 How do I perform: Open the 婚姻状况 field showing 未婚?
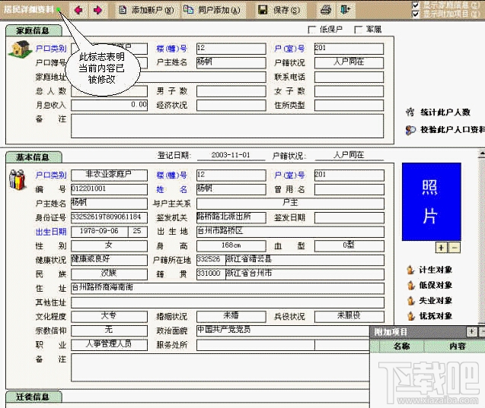click(231, 316)
